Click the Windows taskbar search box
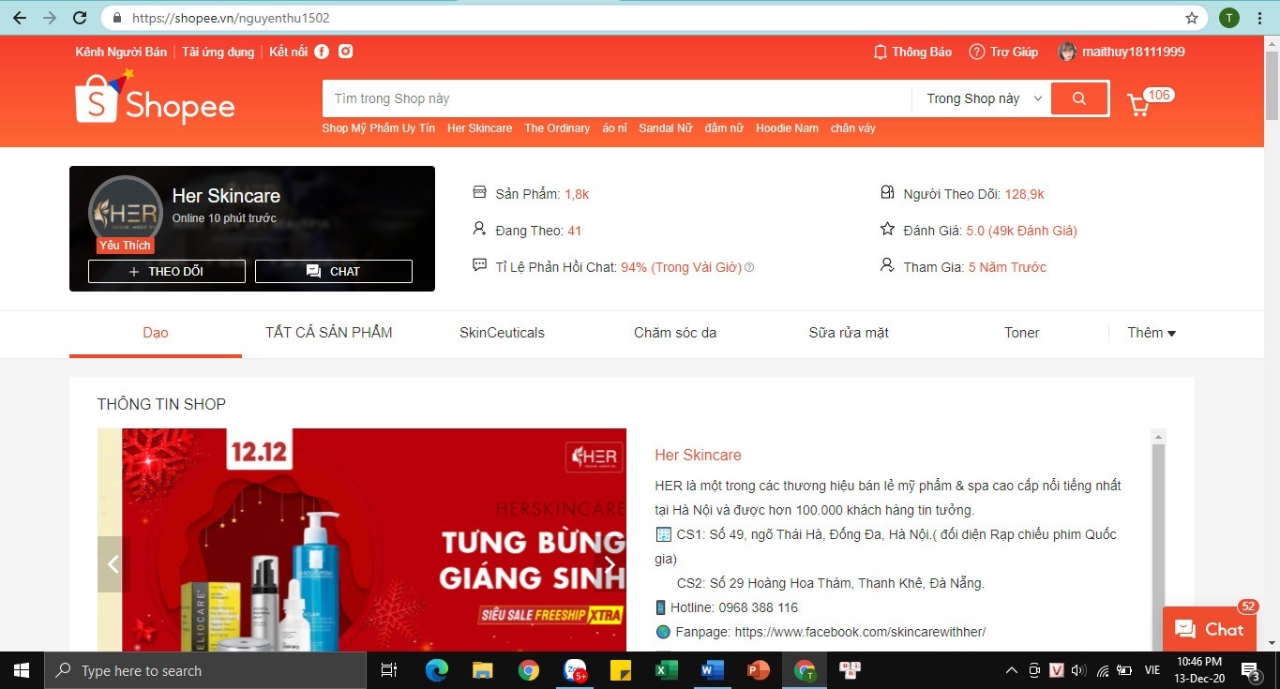The image size is (1280, 689). tap(205, 670)
